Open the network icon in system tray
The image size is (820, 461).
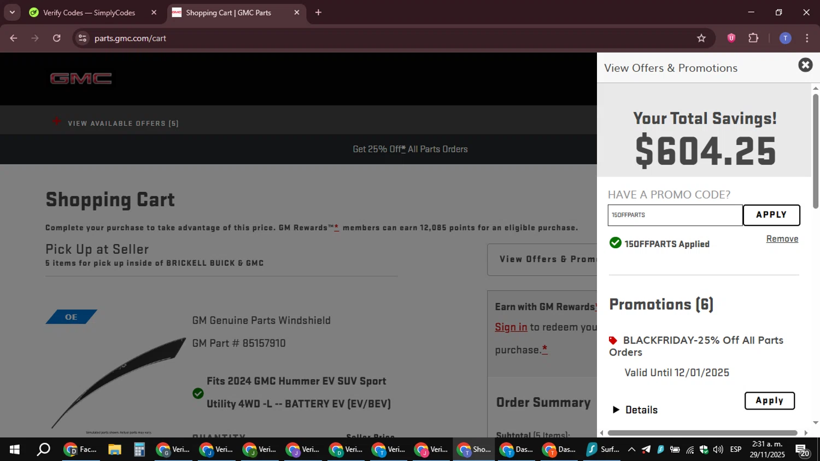coord(690,450)
